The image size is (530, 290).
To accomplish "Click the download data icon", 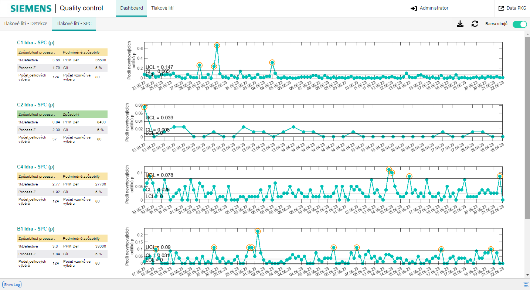I will [x=460, y=23].
